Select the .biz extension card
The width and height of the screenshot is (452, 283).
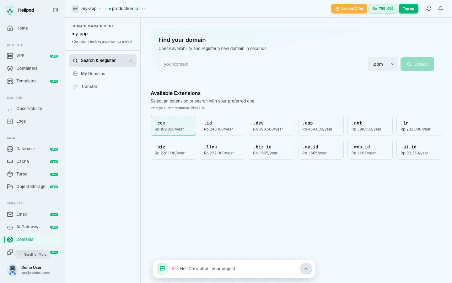pyautogui.click(x=173, y=150)
